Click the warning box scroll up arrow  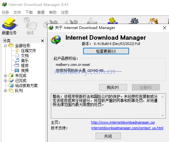pos(162,97)
